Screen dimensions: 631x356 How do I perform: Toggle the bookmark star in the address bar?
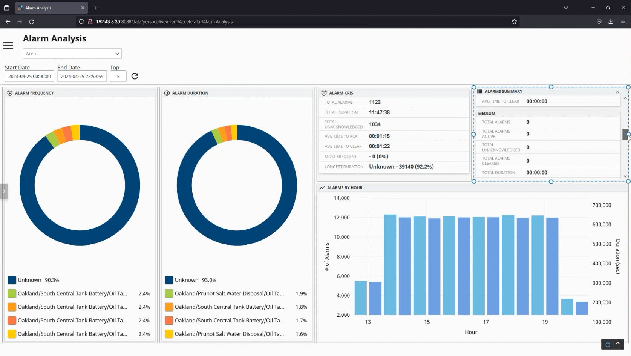[514, 21]
